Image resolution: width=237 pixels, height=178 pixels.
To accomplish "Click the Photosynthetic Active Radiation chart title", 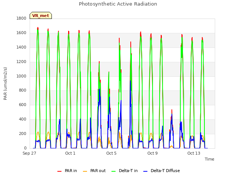I will click(x=118, y=4).
